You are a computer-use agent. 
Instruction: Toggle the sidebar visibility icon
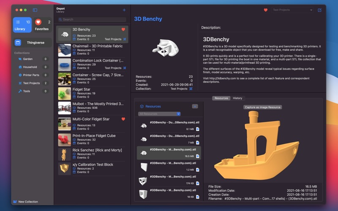point(35,10)
